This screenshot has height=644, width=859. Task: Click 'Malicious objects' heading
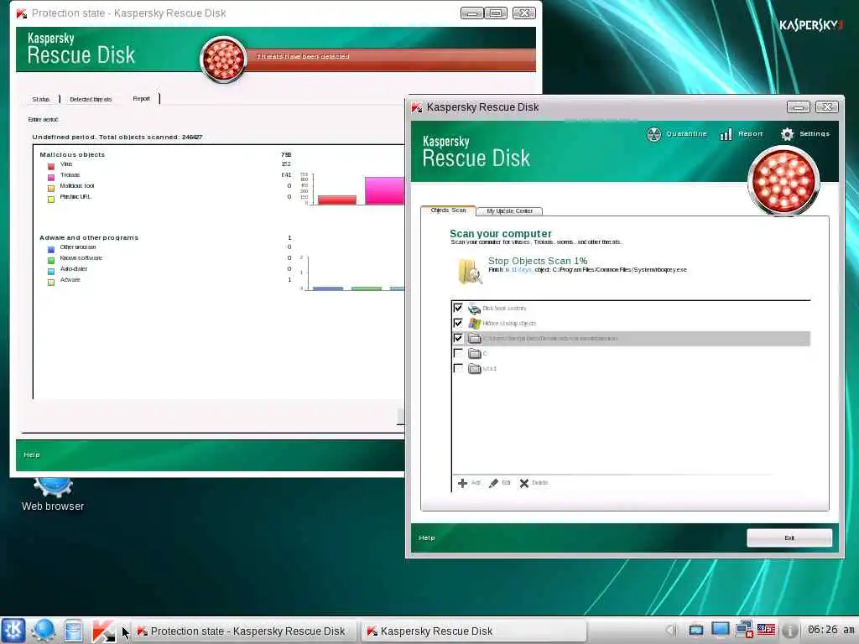(x=72, y=154)
